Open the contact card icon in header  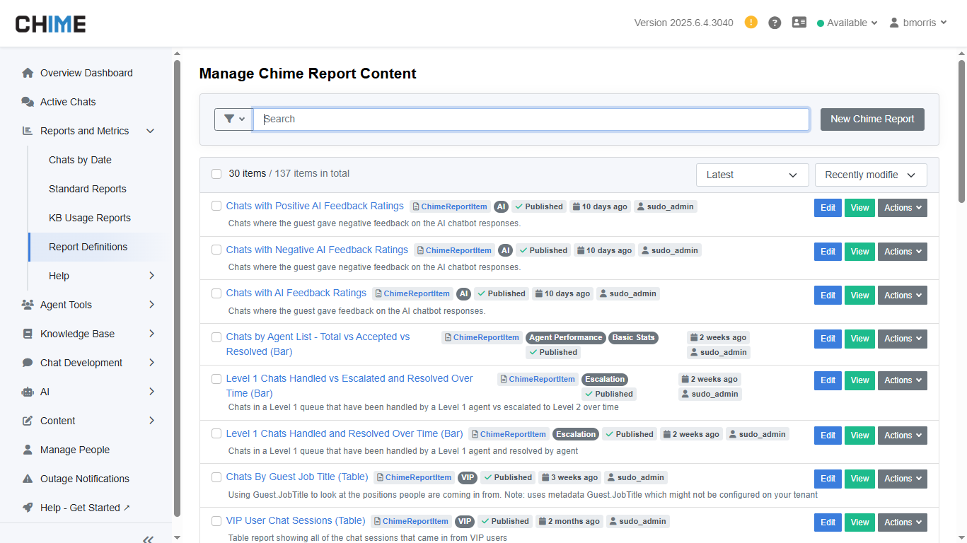pyautogui.click(x=799, y=23)
